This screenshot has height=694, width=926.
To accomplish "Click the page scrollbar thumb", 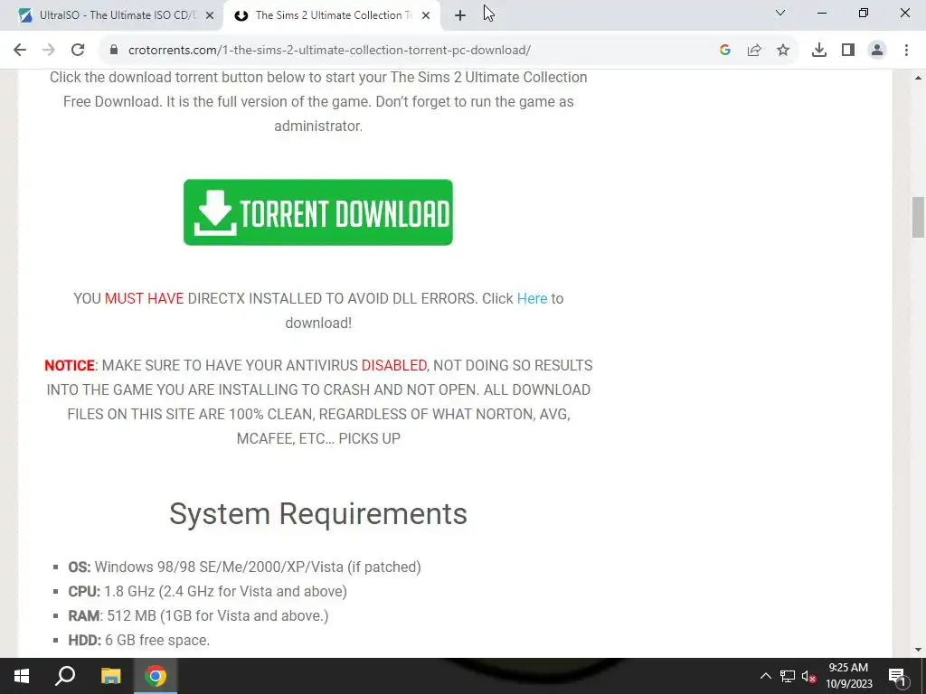I will point(918,217).
